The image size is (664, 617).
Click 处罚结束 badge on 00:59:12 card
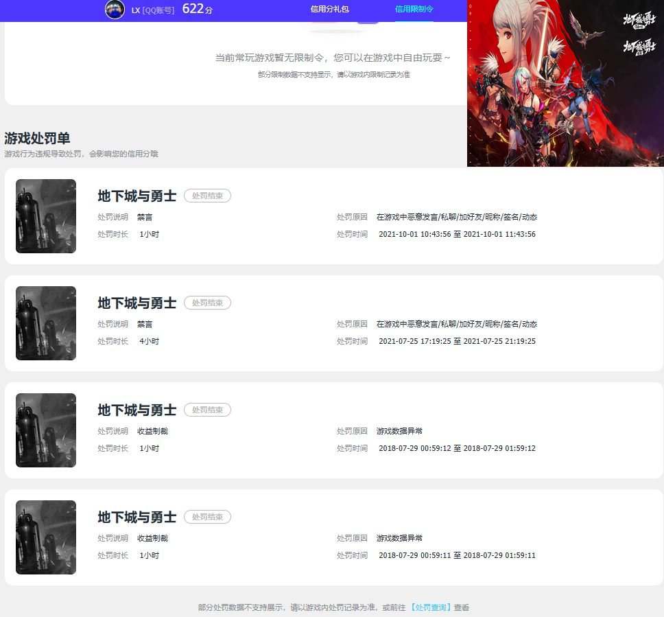click(207, 410)
